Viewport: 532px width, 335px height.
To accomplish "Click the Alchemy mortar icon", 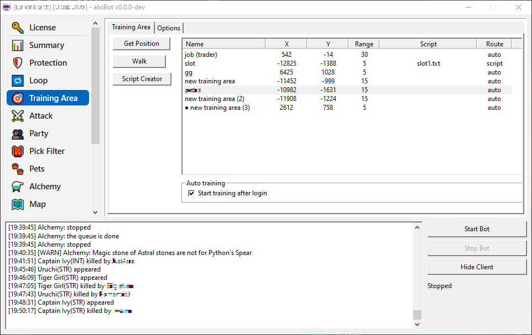I will [18, 187].
